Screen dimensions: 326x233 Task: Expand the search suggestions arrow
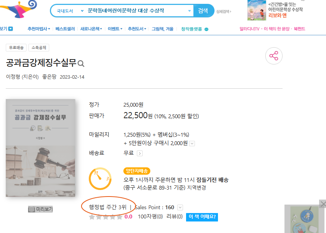point(190,11)
